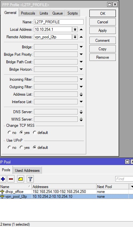Open the column selector dropdown in IP Pool
Image resolution: width=133 pixels, height=227 pixels.
(132, 187)
